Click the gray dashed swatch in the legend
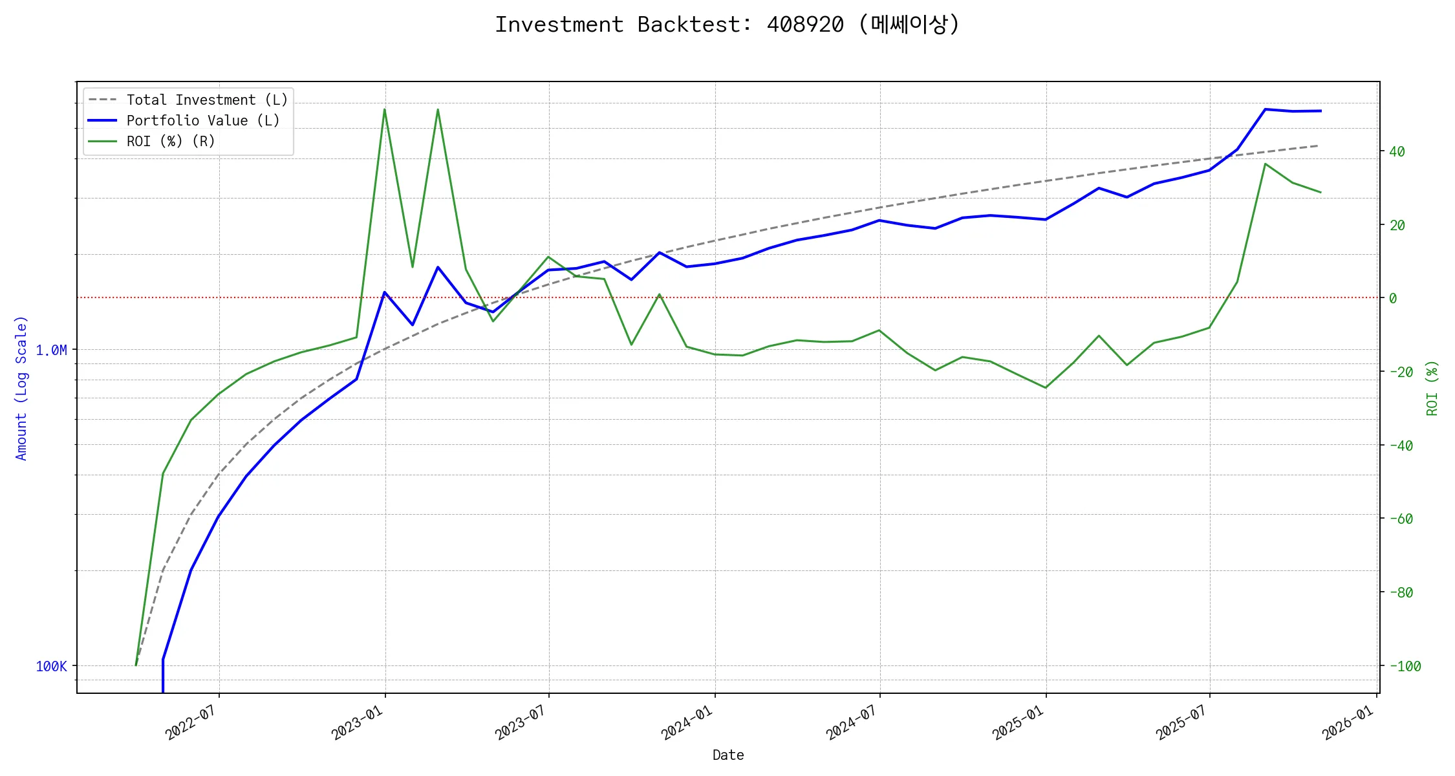Screen dimensions: 1455x776 tap(103, 100)
